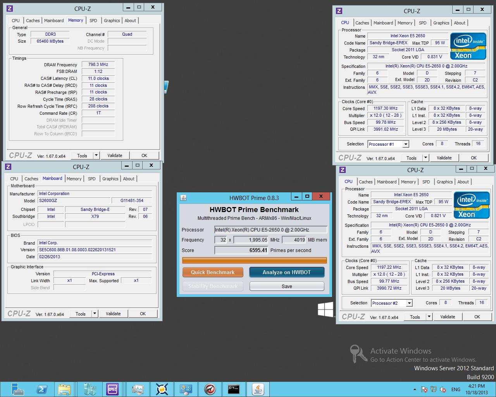Click Core Speed 1197.30 MHz in Processor #1 window
Viewport: 496px width, 397px height.
tap(386, 109)
